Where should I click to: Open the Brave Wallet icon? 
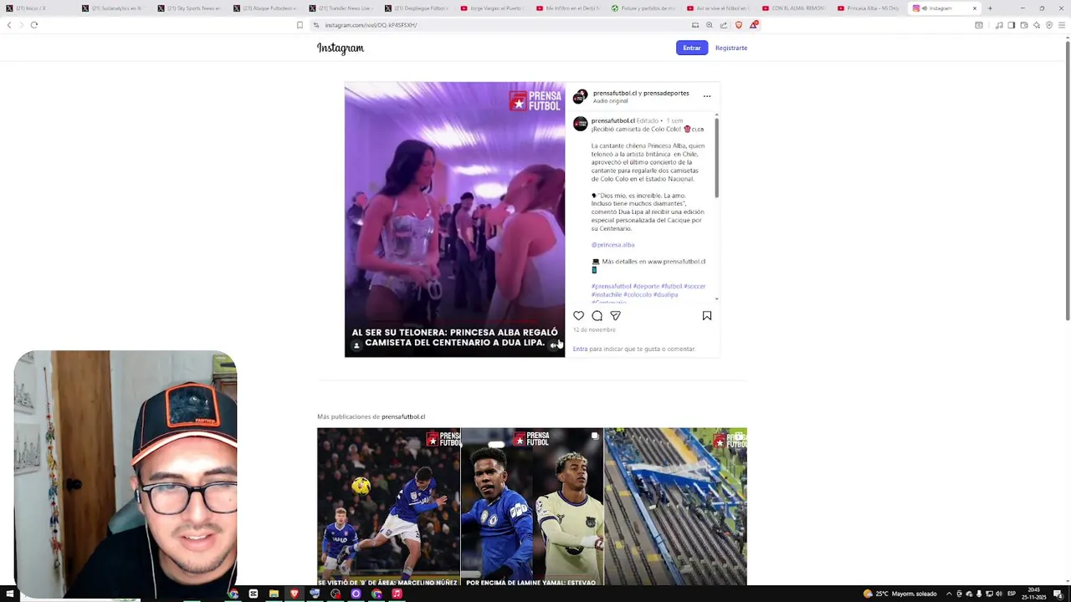click(x=1023, y=25)
